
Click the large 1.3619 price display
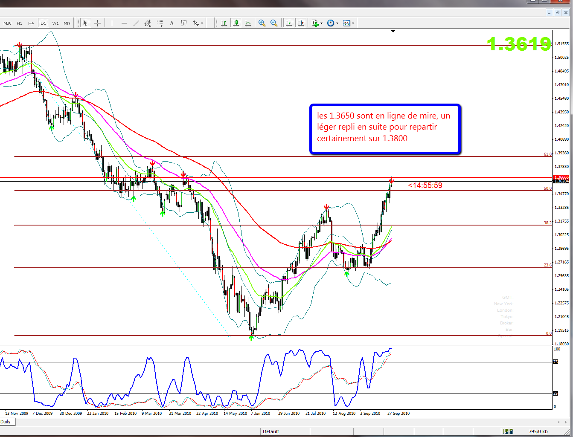pos(519,43)
